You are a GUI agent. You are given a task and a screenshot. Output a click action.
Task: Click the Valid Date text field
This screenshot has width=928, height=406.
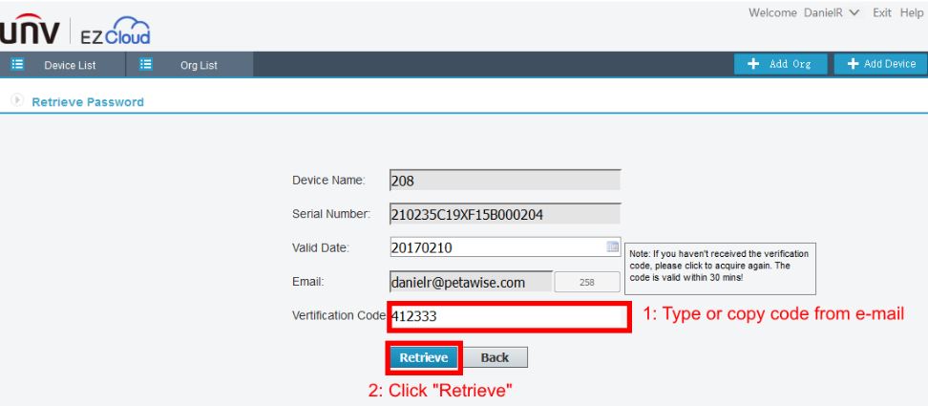tap(496, 247)
